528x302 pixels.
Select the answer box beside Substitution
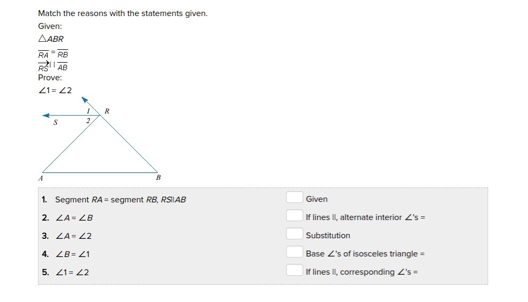pos(295,233)
